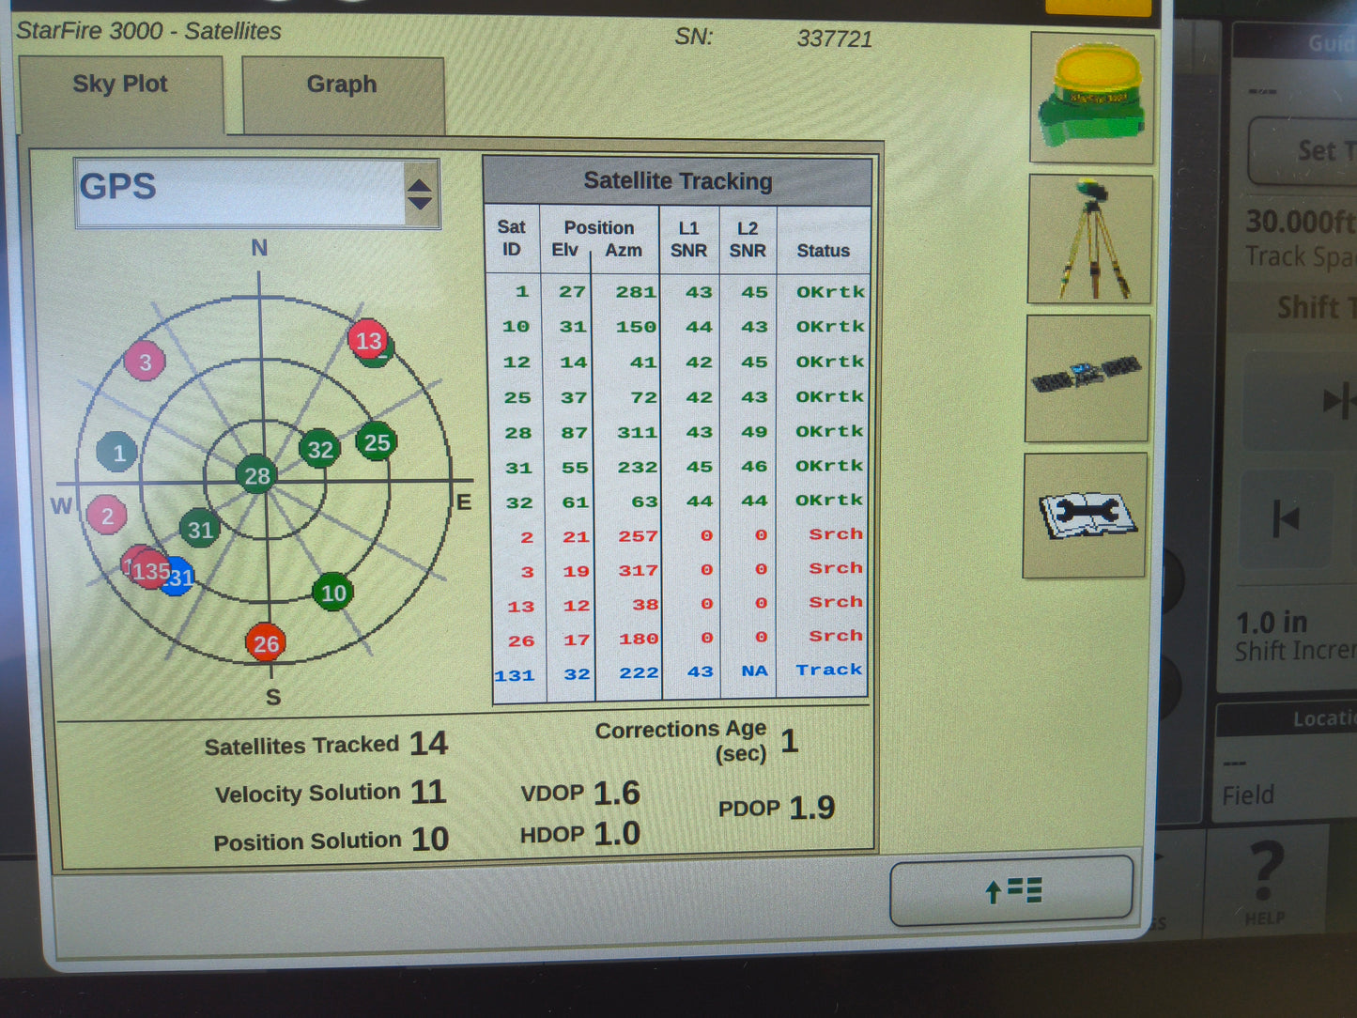Click the Help question mark icon
This screenshot has height=1018, width=1357.
[1266, 881]
